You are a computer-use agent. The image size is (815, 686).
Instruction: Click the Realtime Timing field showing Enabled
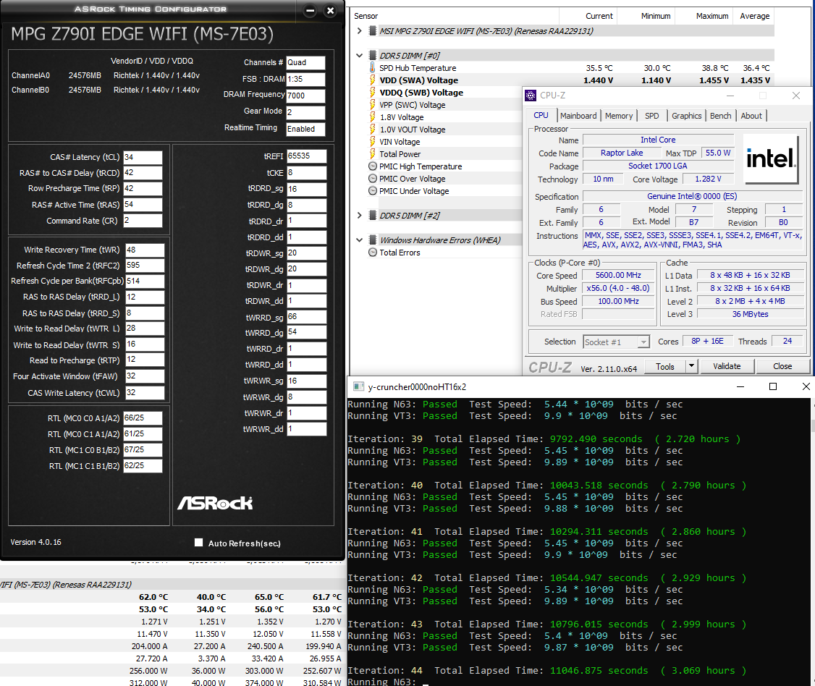coord(305,130)
